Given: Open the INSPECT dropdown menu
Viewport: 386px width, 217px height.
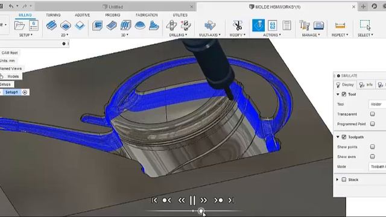Looking at the screenshot, I should [x=340, y=35].
